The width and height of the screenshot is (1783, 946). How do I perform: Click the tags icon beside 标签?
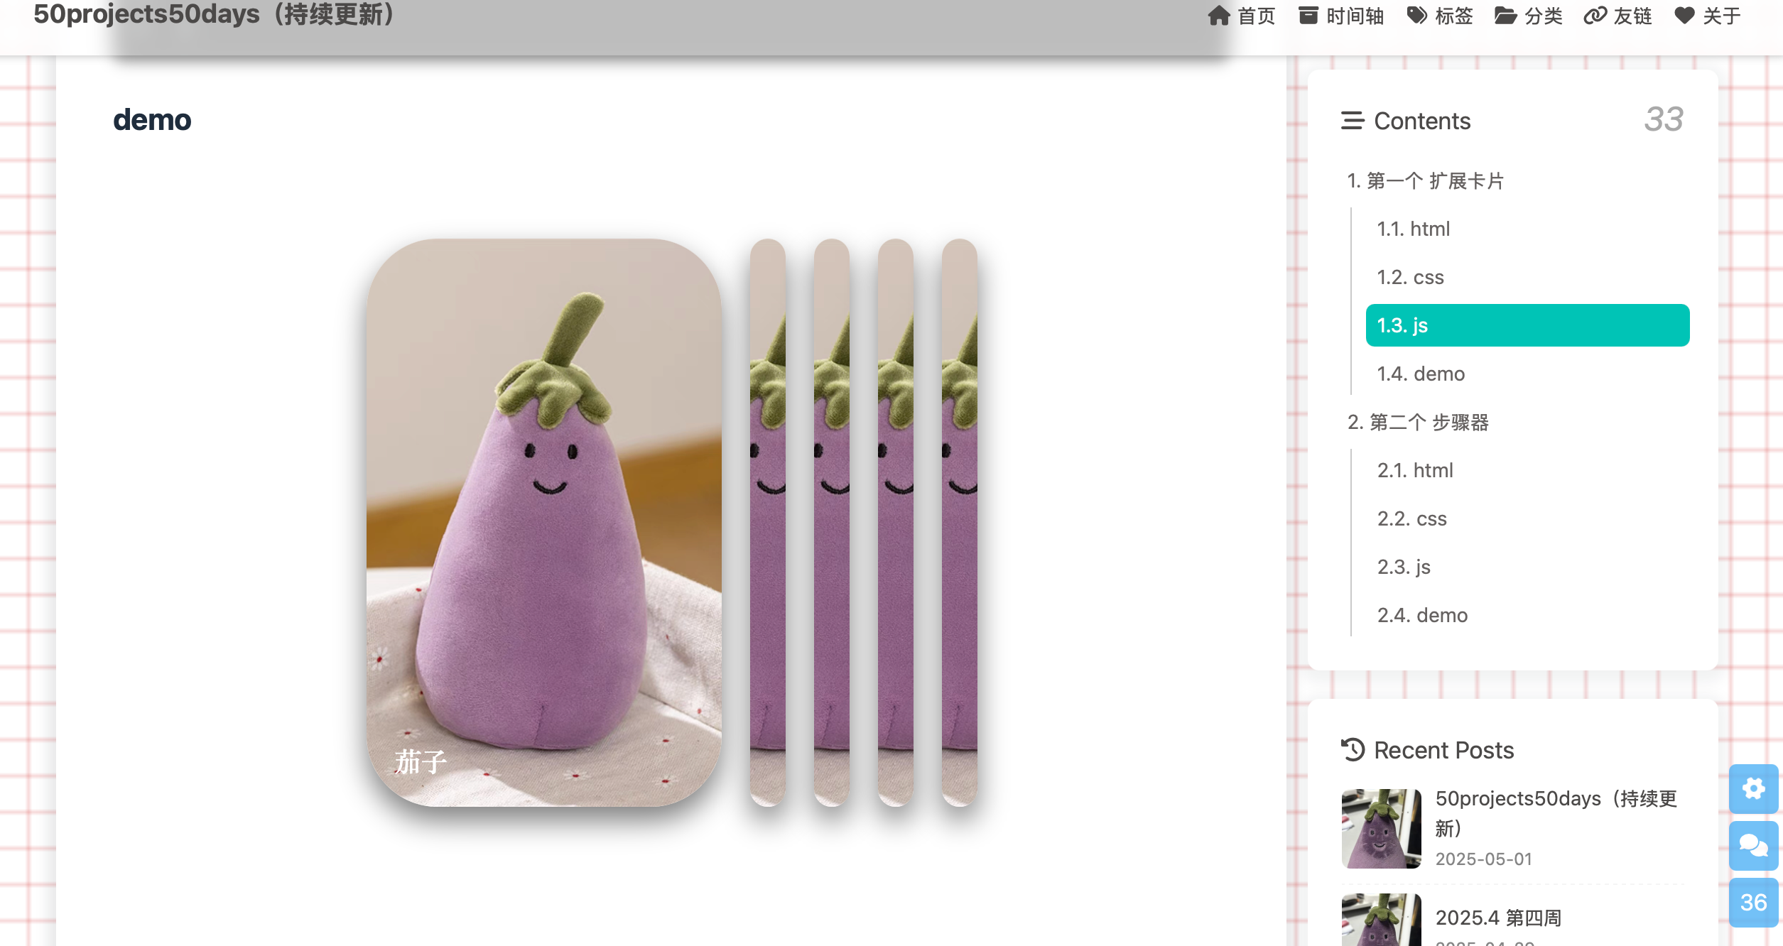click(1416, 16)
